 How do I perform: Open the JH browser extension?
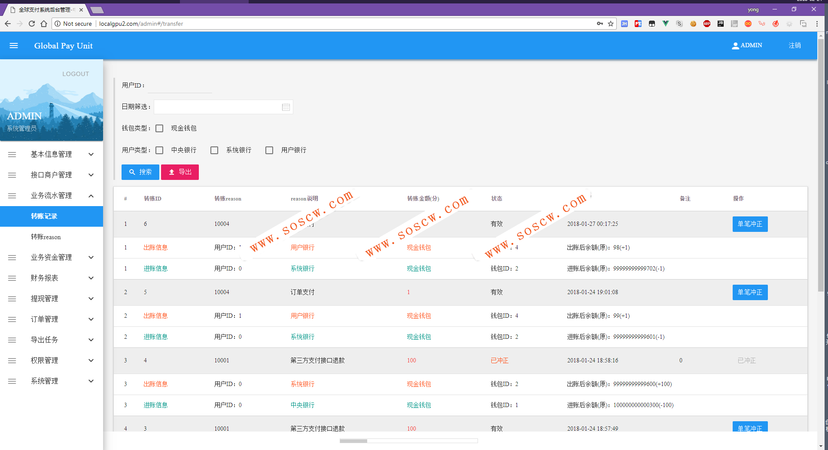tap(624, 24)
